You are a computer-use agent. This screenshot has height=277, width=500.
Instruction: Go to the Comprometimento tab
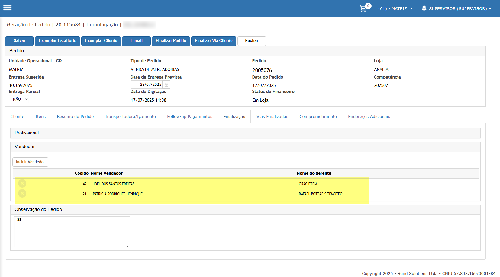318,116
